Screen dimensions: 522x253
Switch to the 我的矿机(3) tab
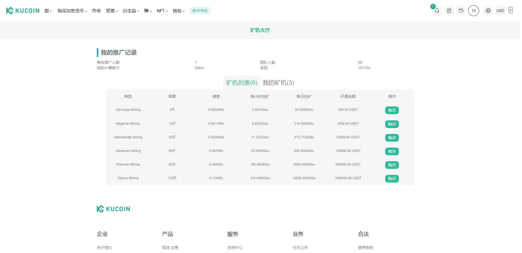coord(278,83)
